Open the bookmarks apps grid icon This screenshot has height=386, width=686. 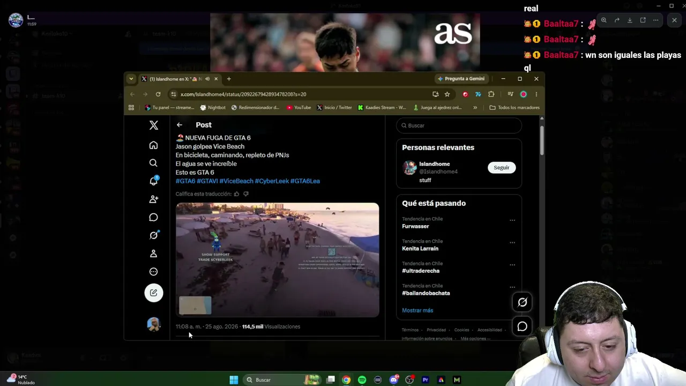[x=131, y=108]
